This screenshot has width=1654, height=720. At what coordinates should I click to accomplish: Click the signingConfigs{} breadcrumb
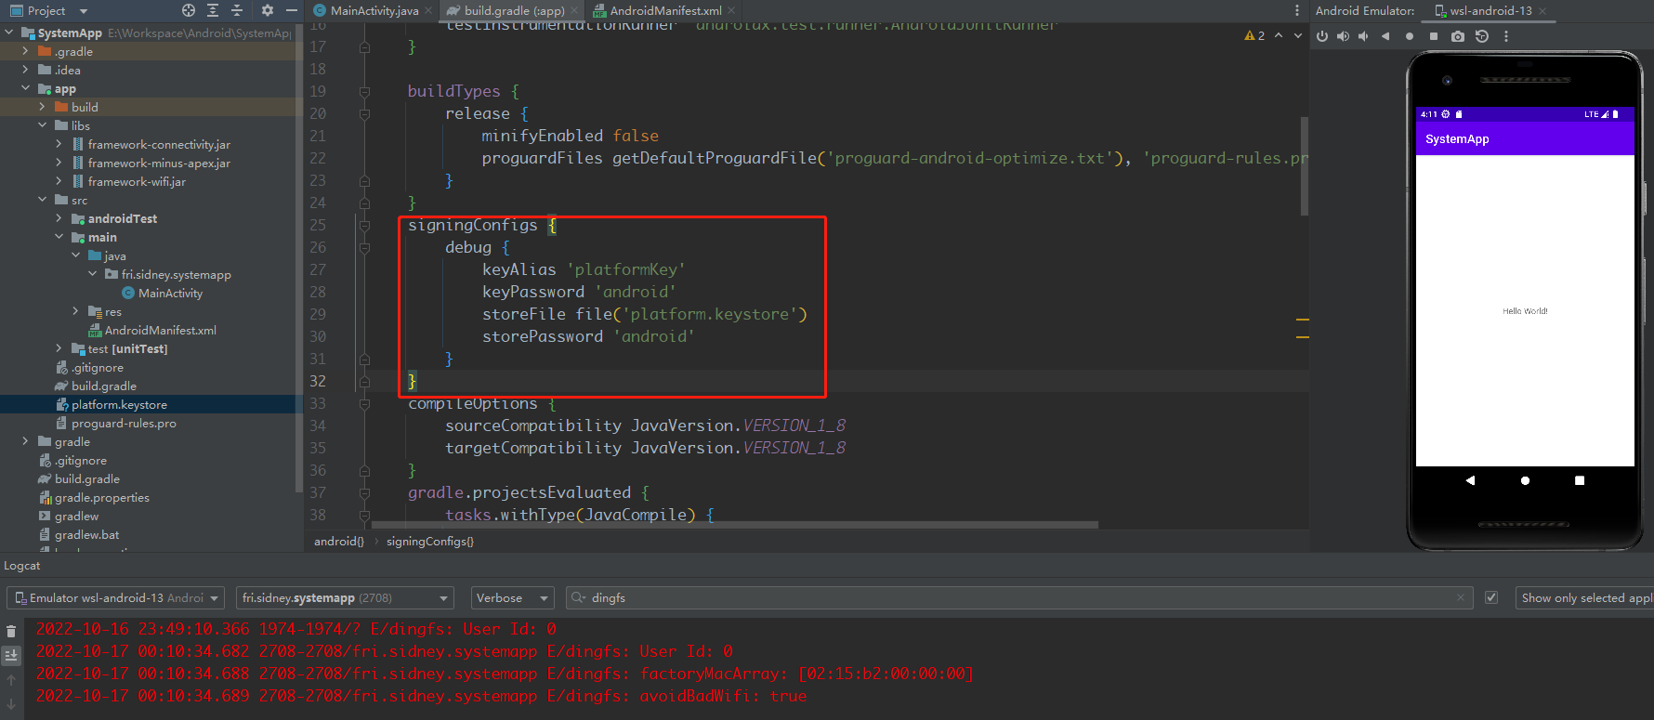(x=429, y=541)
